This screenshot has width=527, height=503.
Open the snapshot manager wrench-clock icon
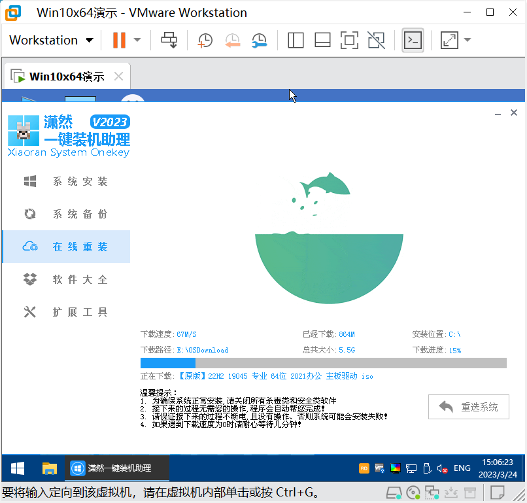click(x=260, y=40)
